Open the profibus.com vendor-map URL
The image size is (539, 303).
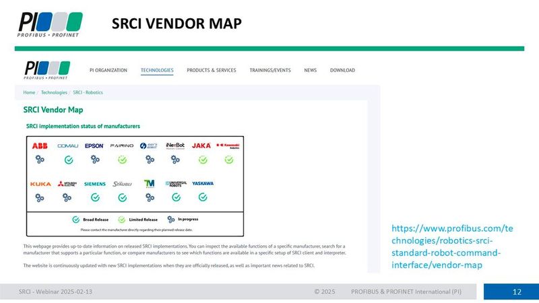click(x=452, y=246)
